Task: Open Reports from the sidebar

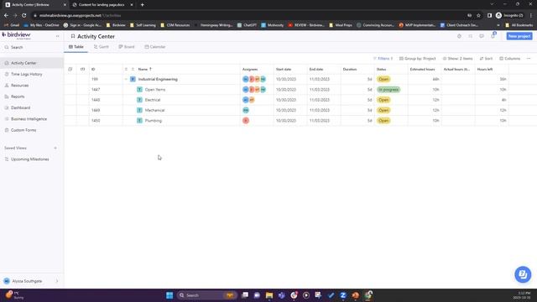Action: pyautogui.click(x=18, y=96)
